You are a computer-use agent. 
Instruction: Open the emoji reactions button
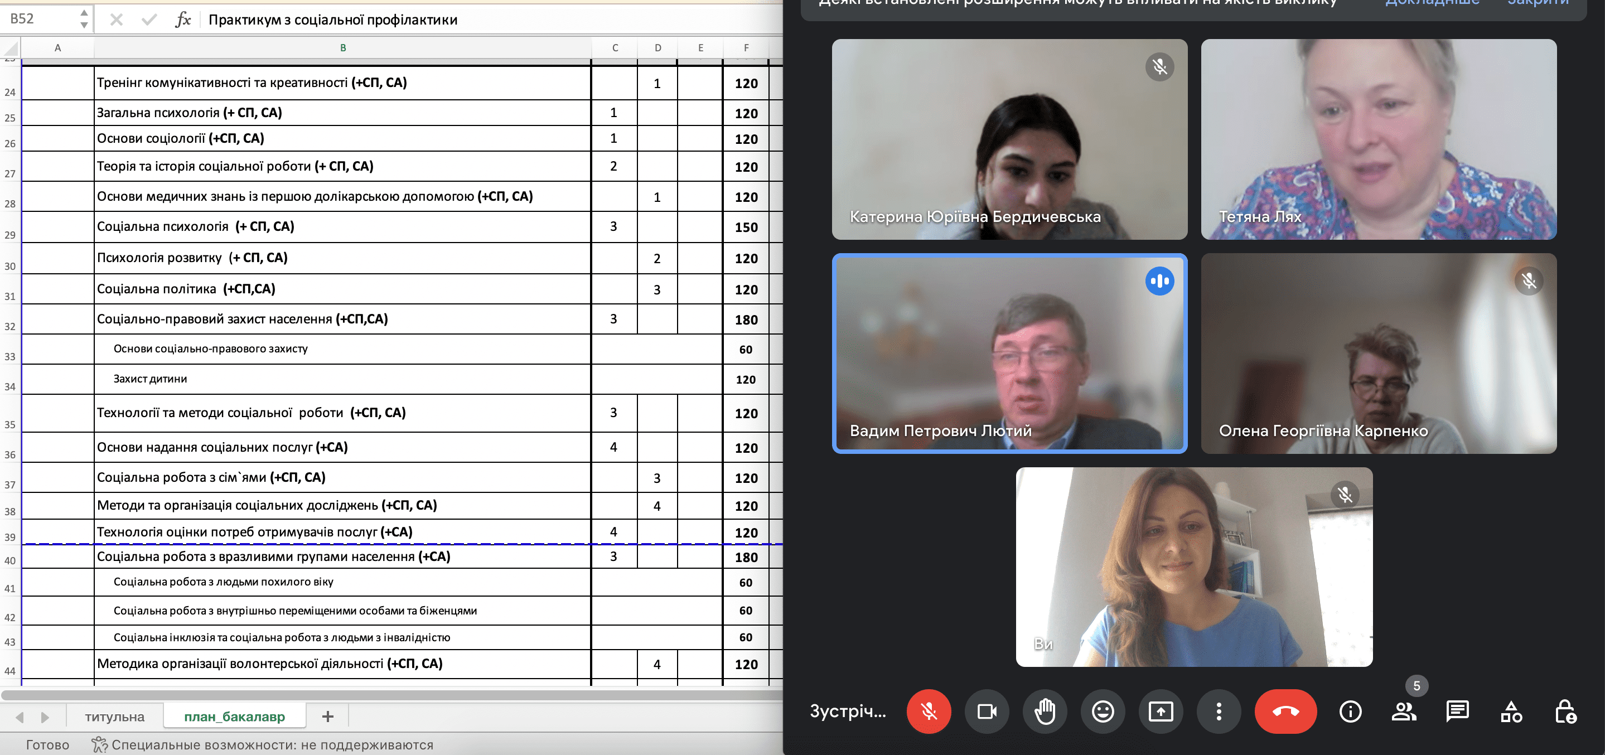pos(1102,711)
